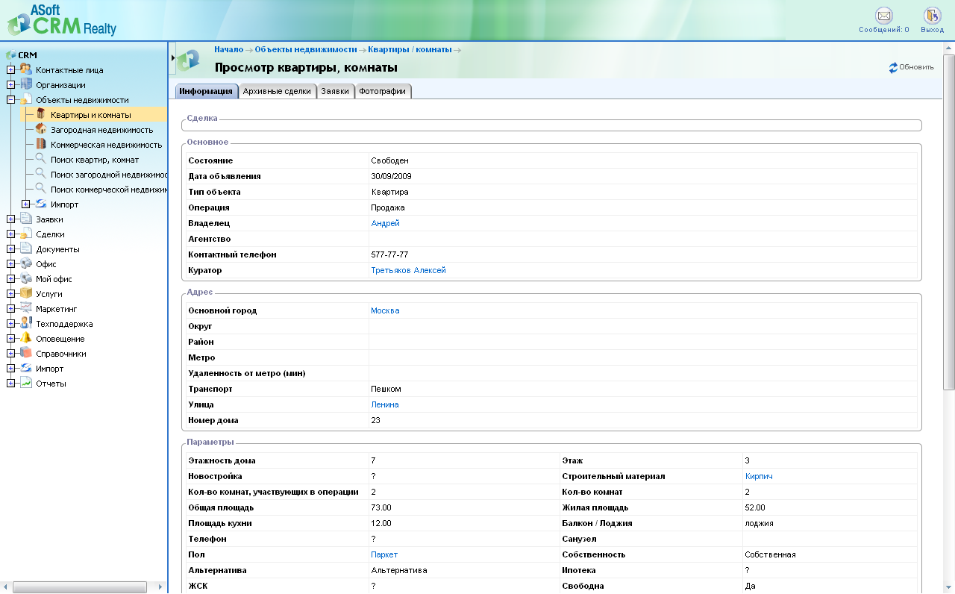Click the ASoft CRM Realty logo
This screenshot has width=955, height=594.
click(61, 20)
